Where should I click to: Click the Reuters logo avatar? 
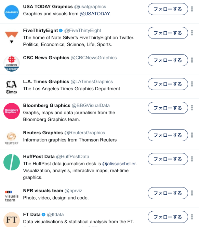coord(12,138)
